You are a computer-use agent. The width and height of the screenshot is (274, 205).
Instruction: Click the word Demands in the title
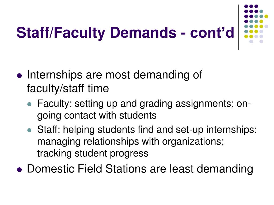coord(143,32)
